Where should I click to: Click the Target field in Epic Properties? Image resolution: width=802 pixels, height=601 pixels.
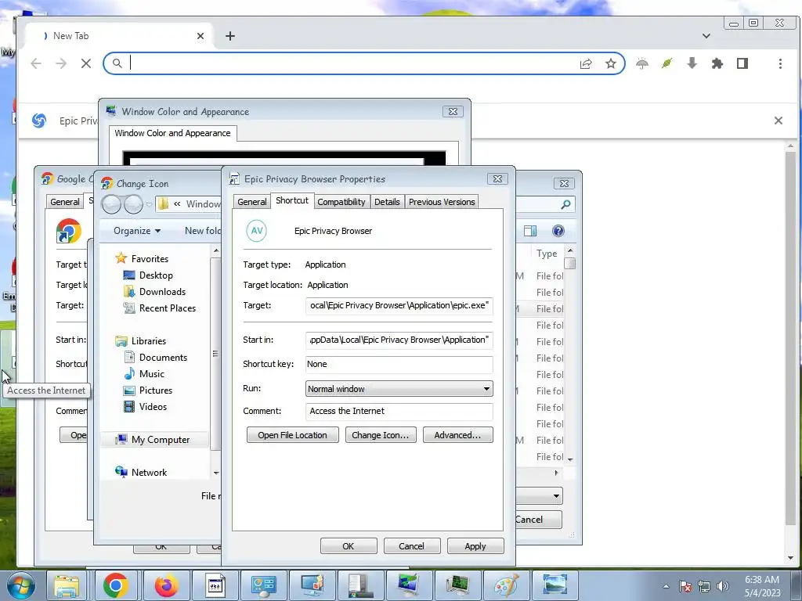399,306
